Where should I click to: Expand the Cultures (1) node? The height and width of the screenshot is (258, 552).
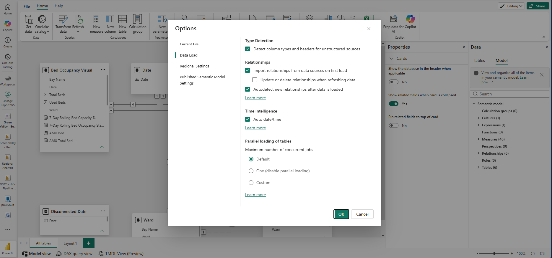pyautogui.click(x=479, y=118)
